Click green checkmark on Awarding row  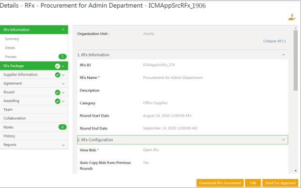click(57, 101)
